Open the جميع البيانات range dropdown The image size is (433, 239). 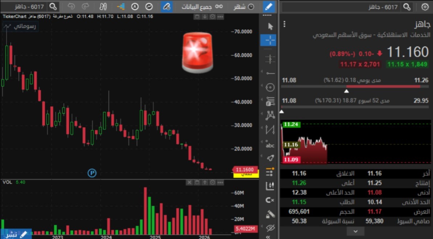click(x=202, y=7)
